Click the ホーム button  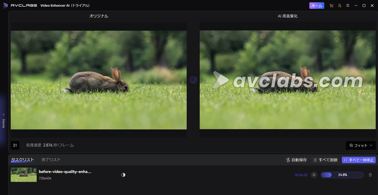pos(316,6)
